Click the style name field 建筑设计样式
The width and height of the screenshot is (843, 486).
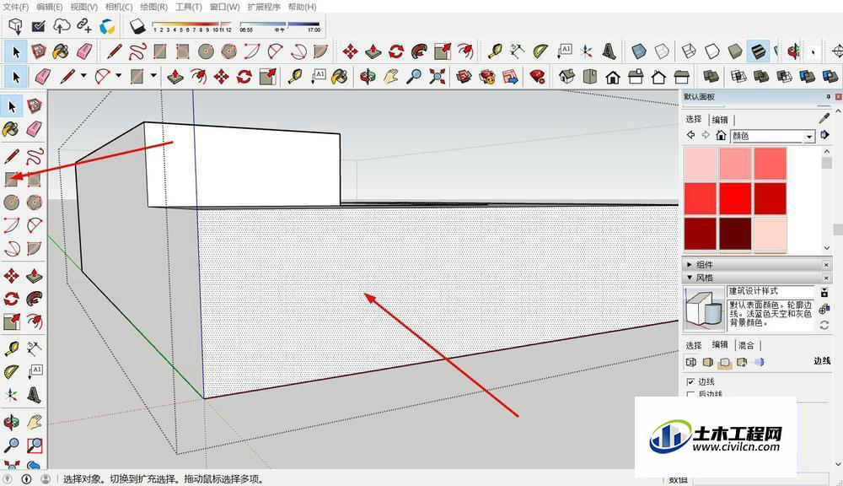(x=770, y=291)
